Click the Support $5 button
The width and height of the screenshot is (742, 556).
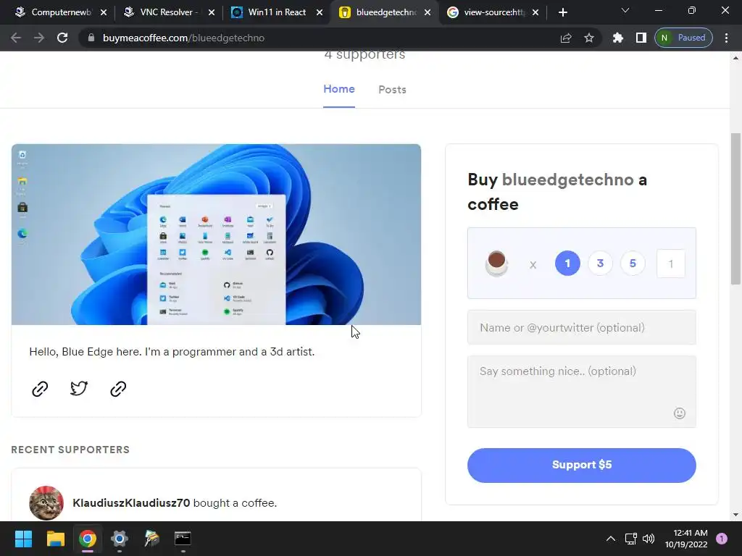(x=582, y=466)
